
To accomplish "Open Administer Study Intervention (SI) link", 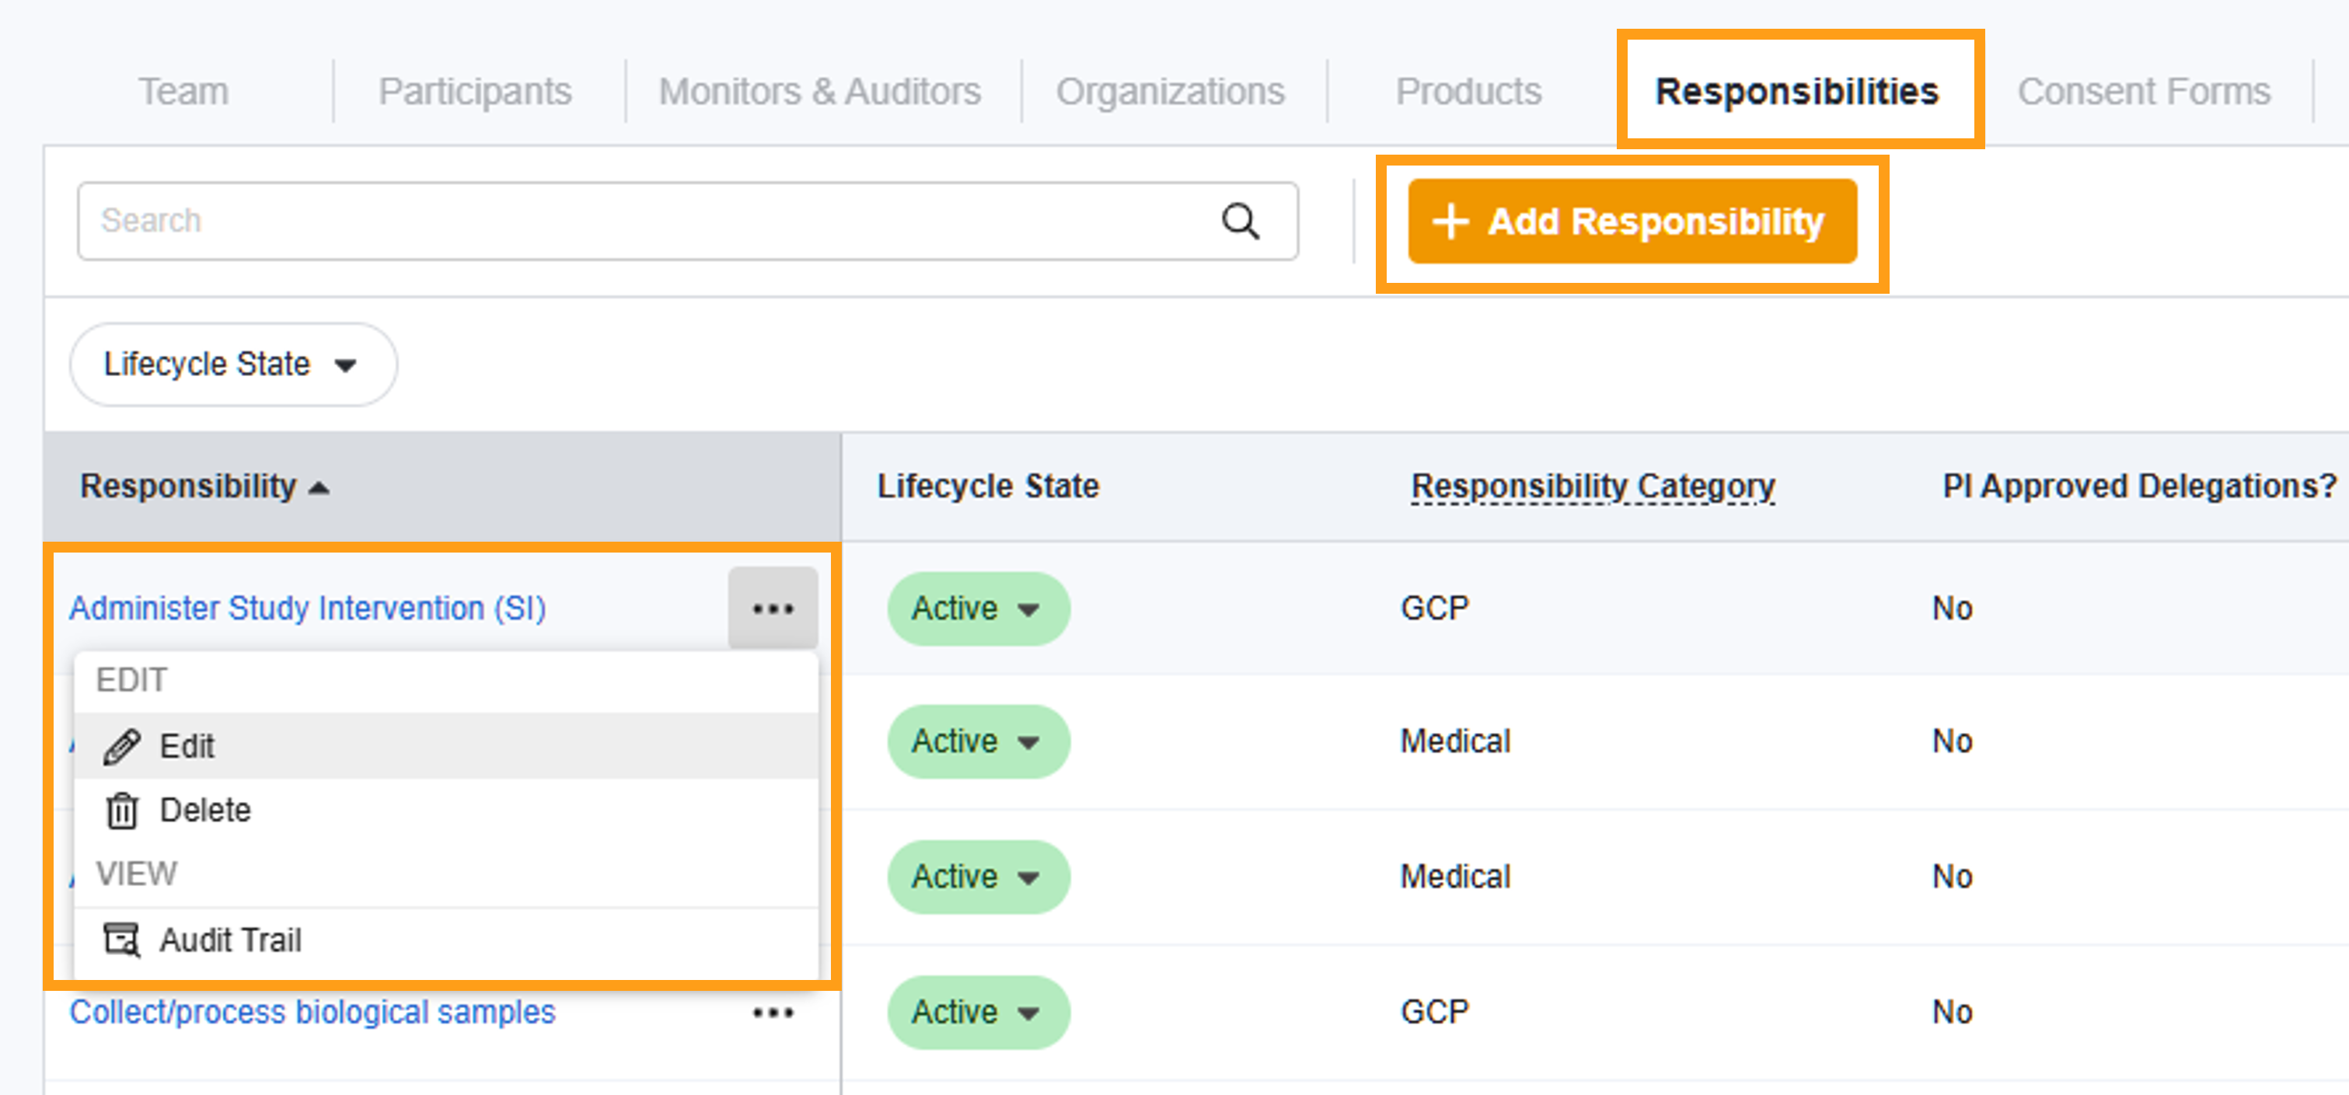I will (307, 609).
